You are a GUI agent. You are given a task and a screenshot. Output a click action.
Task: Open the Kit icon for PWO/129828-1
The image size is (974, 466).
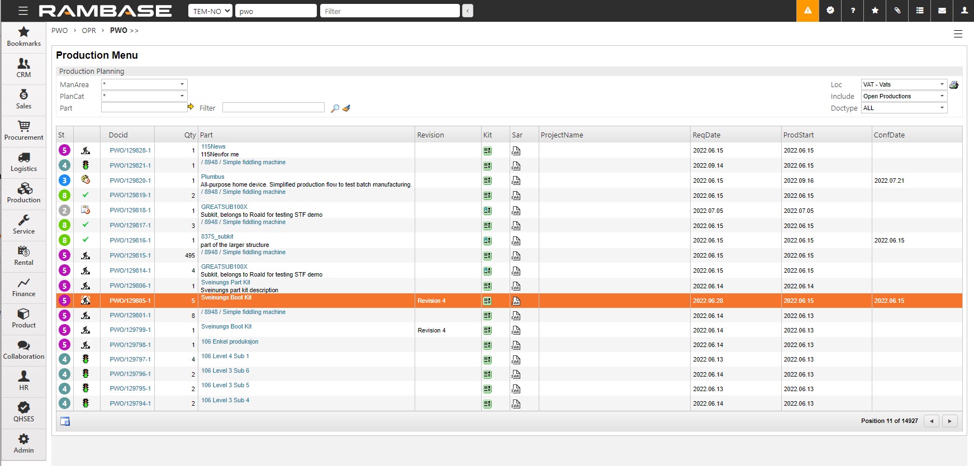click(487, 151)
